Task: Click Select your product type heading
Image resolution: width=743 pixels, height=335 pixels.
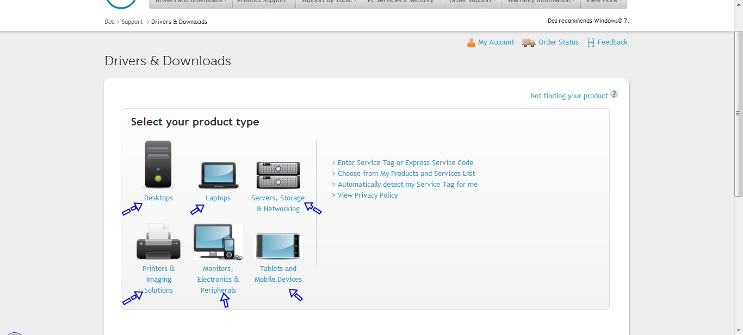Action: (195, 122)
